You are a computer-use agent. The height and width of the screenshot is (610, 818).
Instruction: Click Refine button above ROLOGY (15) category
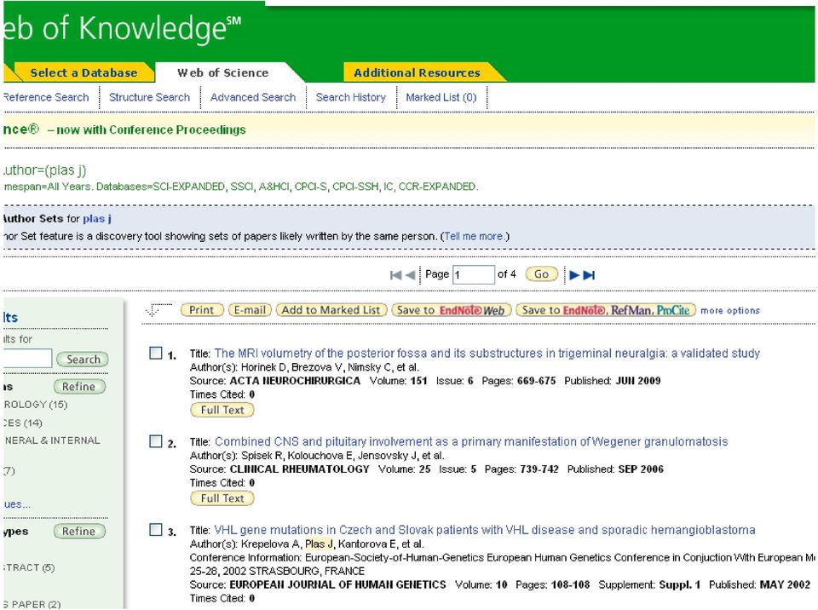[79, 387]
